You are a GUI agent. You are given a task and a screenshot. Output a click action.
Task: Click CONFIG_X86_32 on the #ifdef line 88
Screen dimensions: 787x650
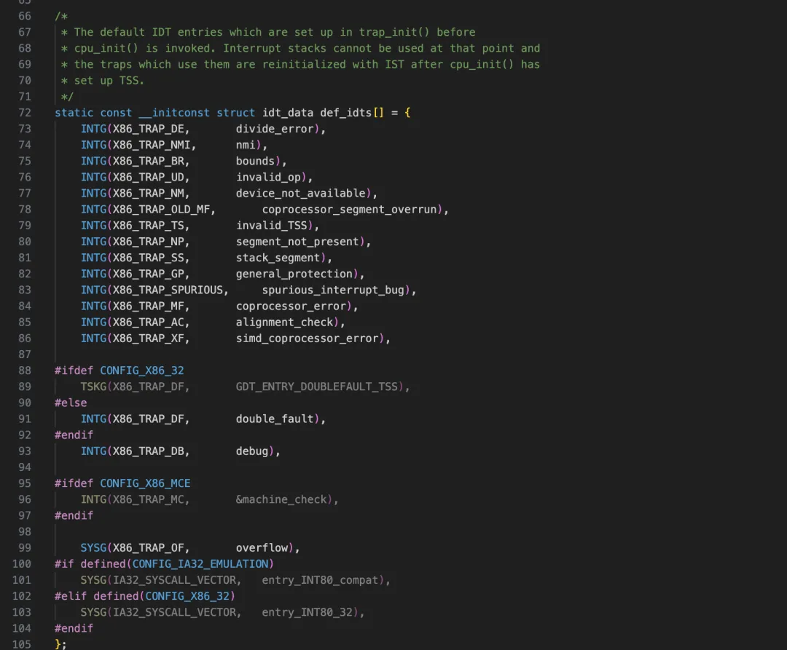(142, 370)
